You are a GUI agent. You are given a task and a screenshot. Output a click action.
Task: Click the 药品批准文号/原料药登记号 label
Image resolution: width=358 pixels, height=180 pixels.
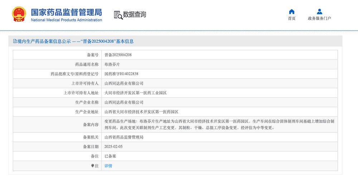(75, 74)
